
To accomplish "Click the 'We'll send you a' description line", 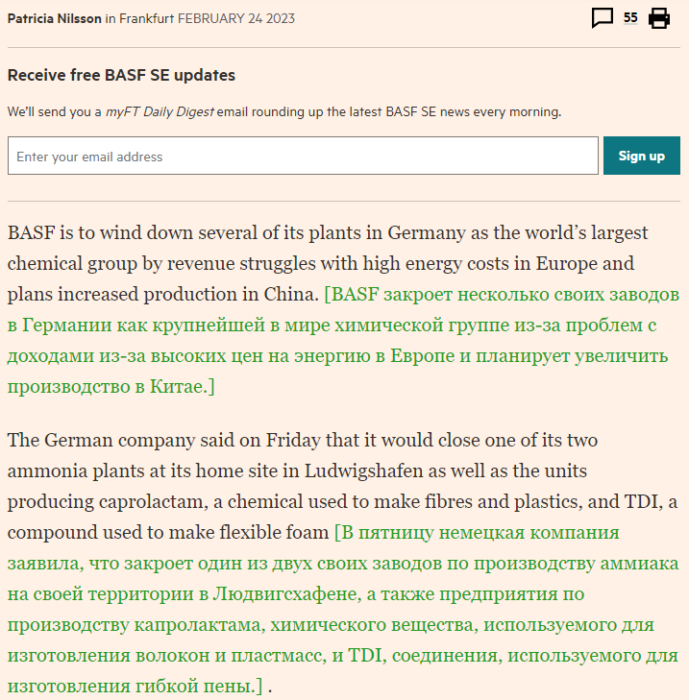I will pyautogui.click(x=55, y=111).
